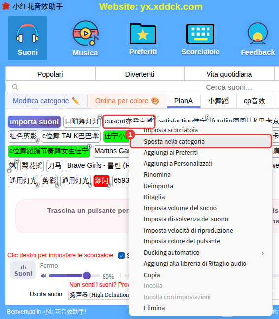Select the PlanA category tab
This screenshot has width=279, height=319.
point(183,101)
